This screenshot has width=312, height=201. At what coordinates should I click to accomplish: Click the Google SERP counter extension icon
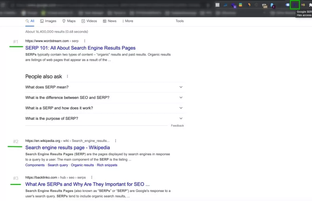click(295, 5)
